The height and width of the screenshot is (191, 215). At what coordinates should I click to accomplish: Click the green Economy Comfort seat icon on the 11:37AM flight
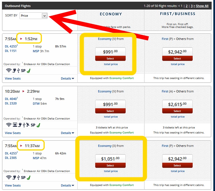point(28,178)
